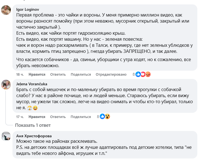Viewport: 199px width, 159px height.
Task: Share Jeļena Vorančuka's comment via Поделиться
Action: click(81, 117)
